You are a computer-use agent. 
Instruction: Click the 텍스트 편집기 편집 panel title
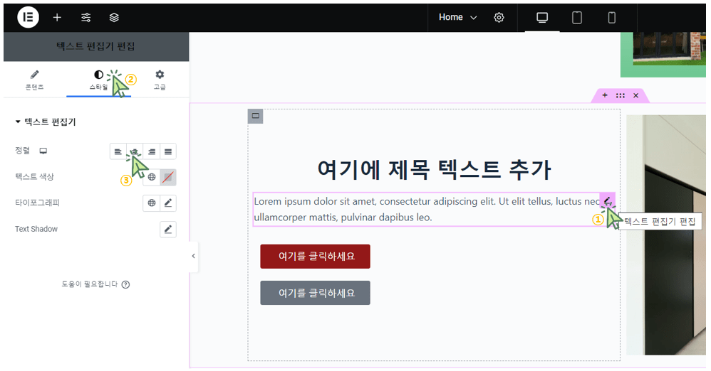pyautogui.click(x=95, y=47)
